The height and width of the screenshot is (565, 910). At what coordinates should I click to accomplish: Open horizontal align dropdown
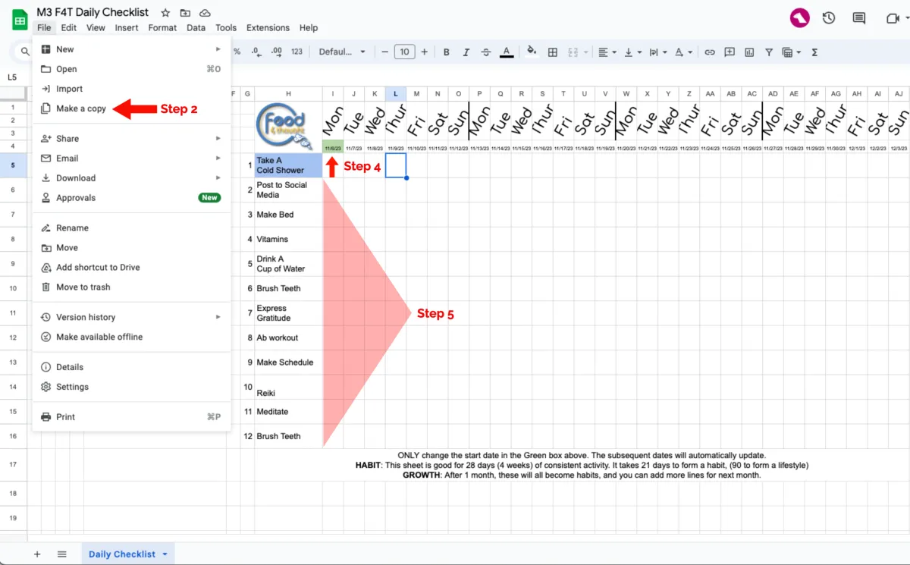pos(607,52)
